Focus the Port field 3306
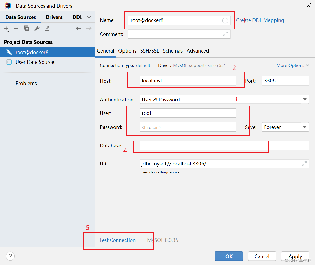 [x=285, y=81]
